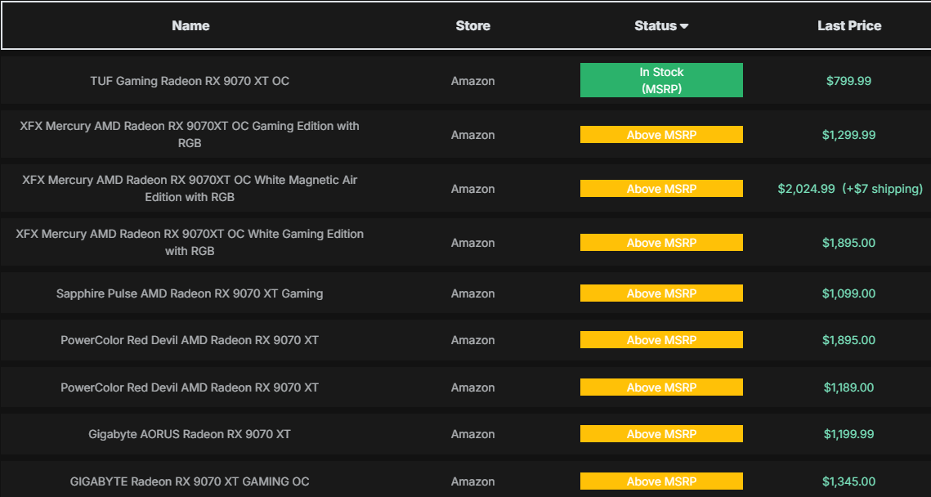The image size is (931, 497).
Task: Select the $1,189.00 price
Action: (848, 387)
